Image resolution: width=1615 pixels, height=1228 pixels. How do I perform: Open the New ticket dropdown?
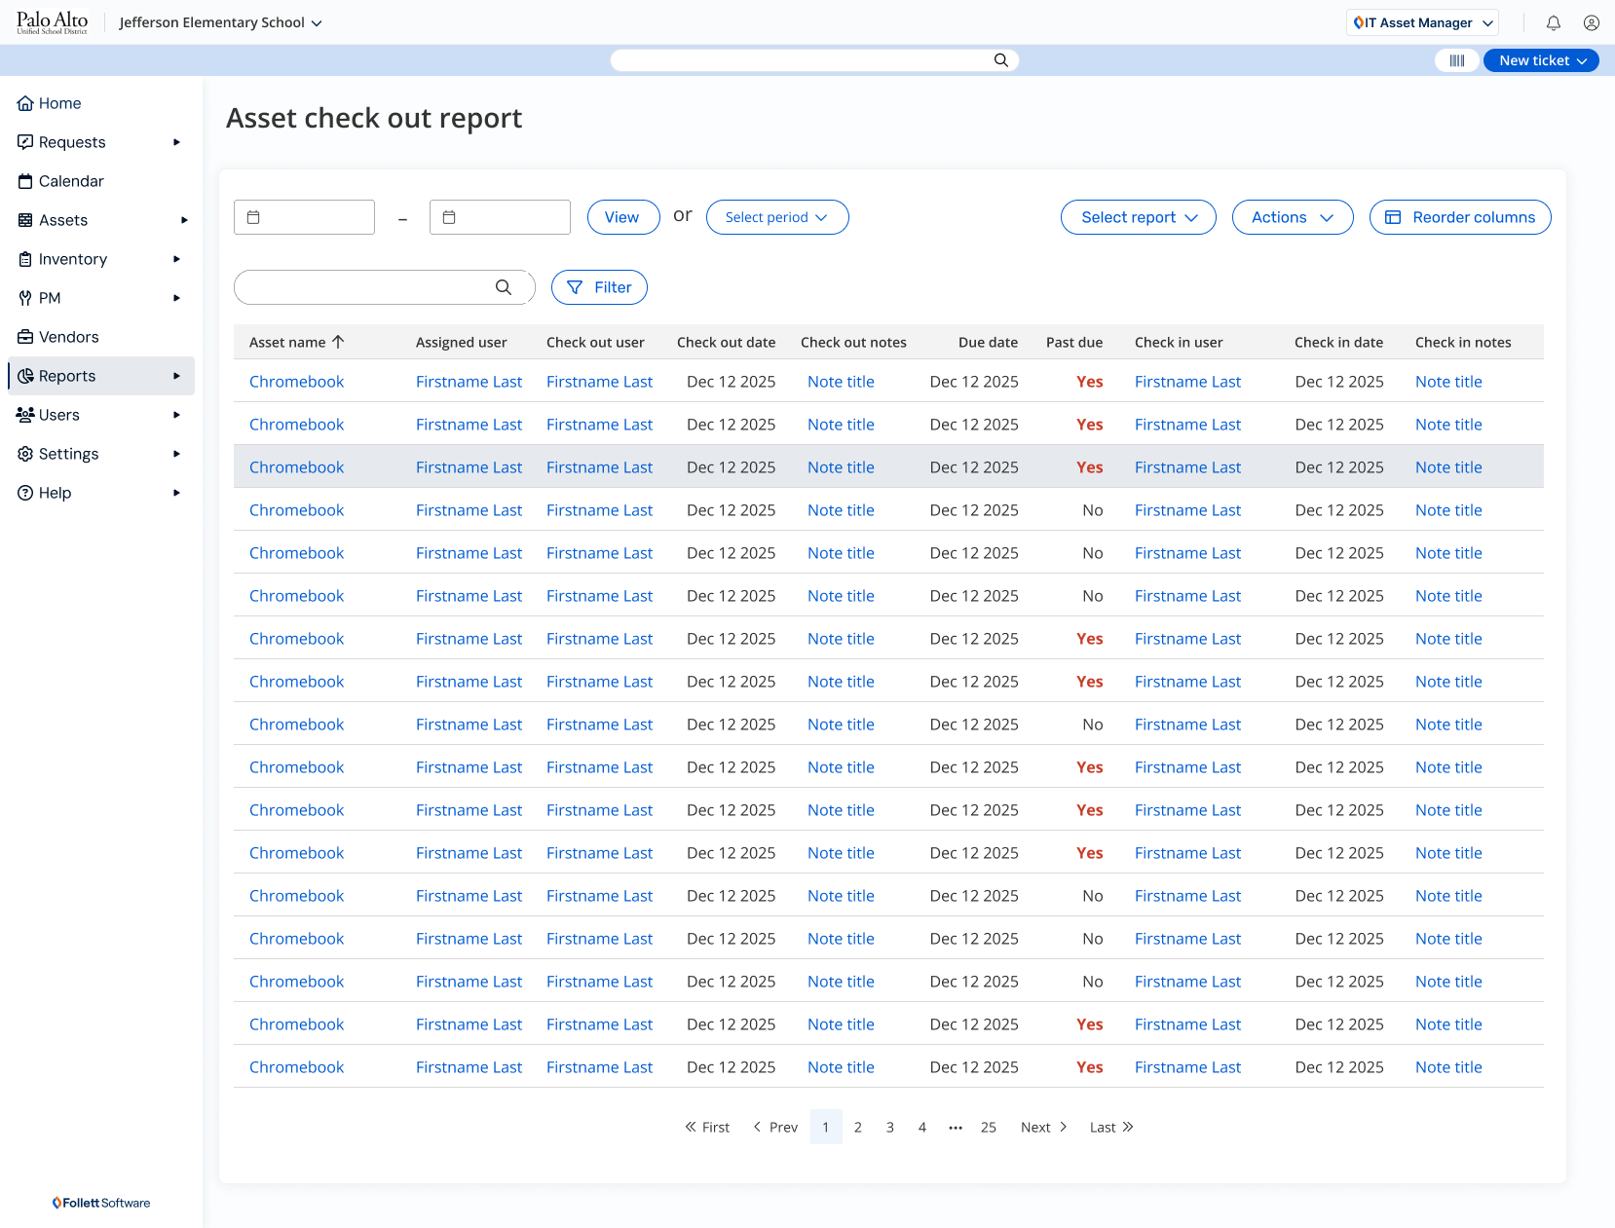coord(1540,60)
